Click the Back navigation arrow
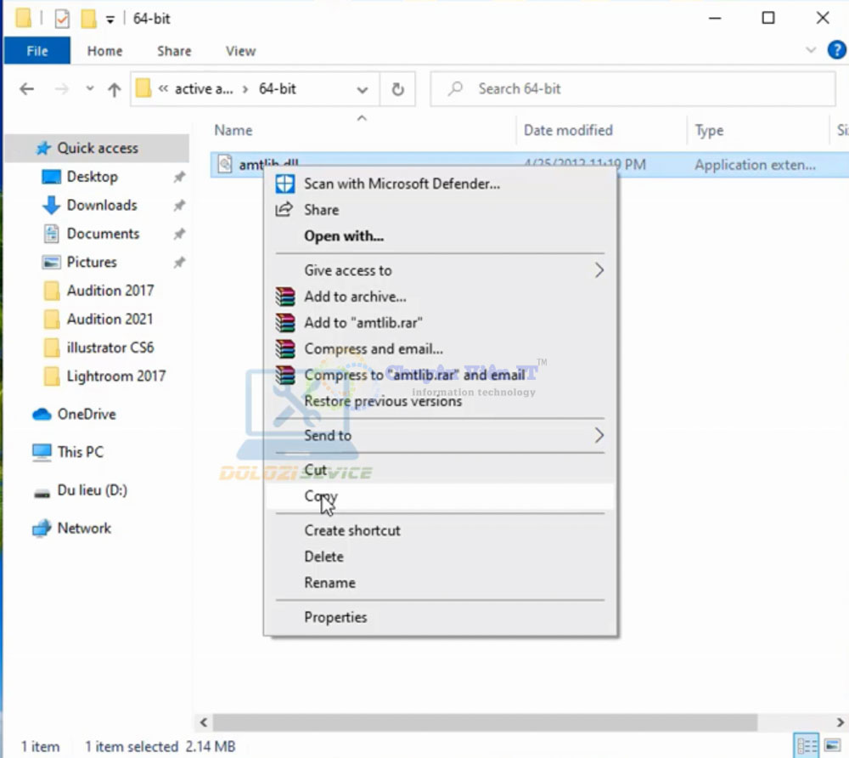This screenshot has height=758, width=849. 26,89
